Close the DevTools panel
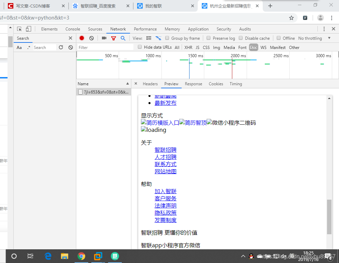Screen dimensions: 339x263 334,29
